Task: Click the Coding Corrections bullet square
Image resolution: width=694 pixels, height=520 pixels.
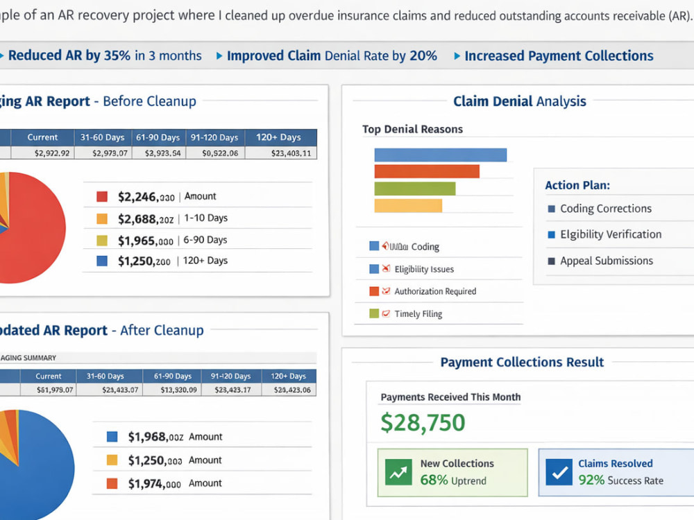Action: point(552,209)
